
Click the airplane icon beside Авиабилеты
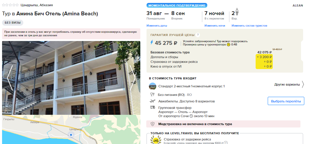[x=152, y=101]
